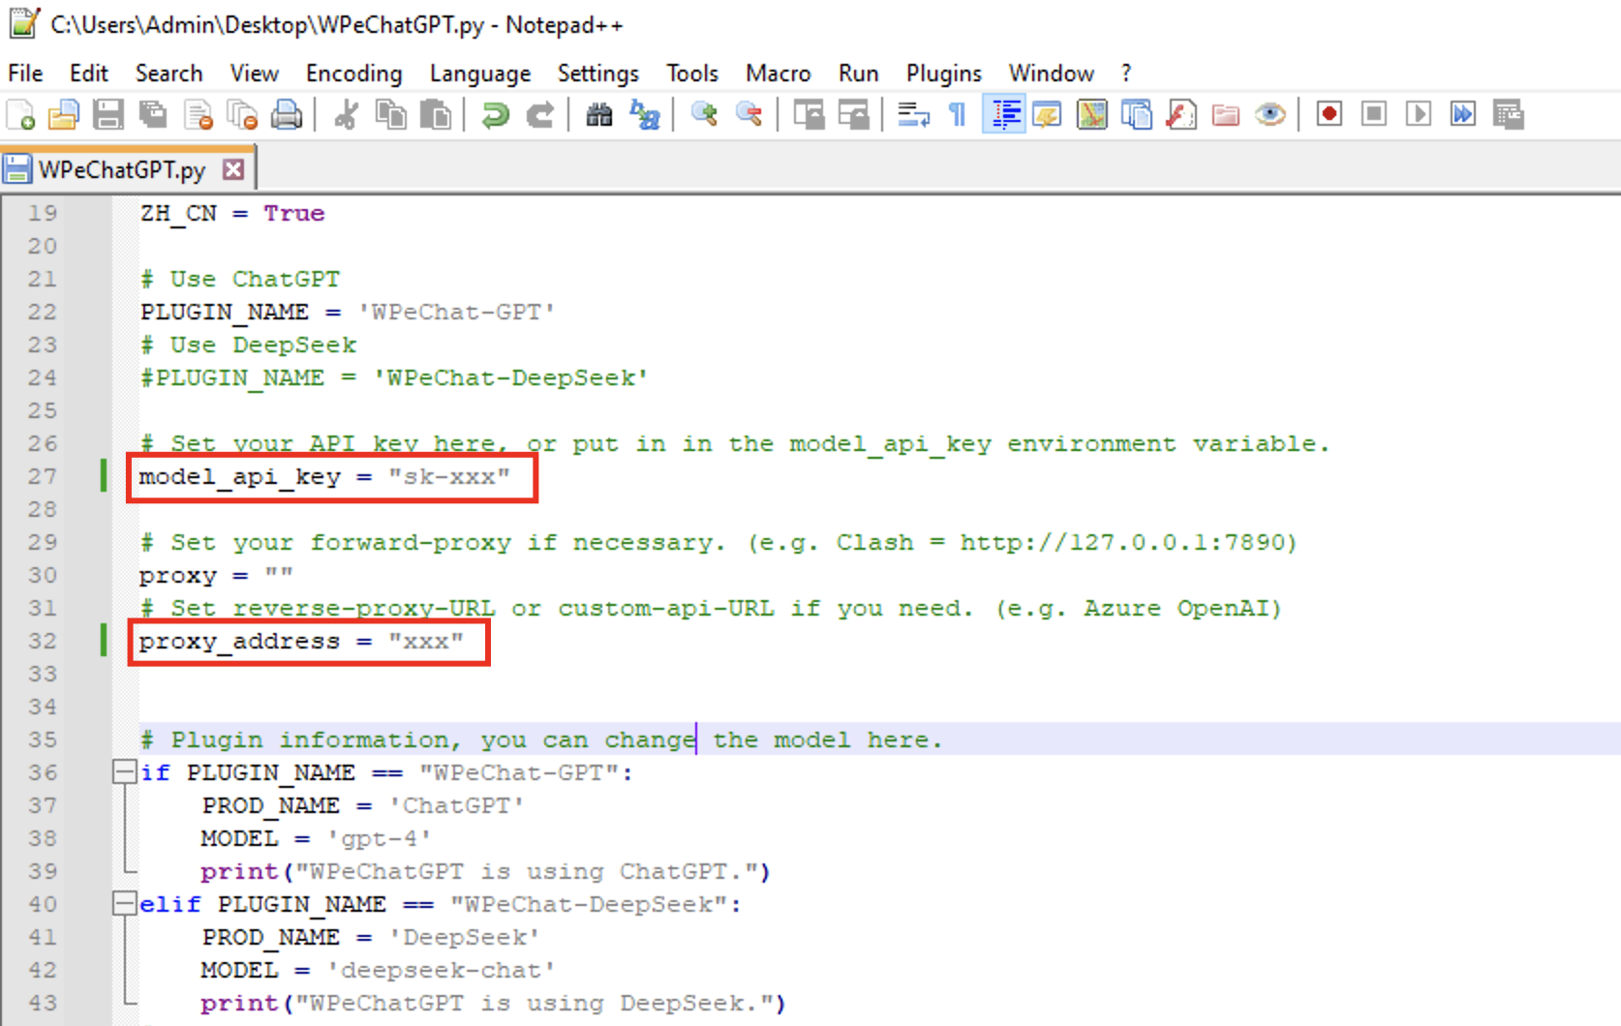This screenshot has width=1621, height=1026.
Task: Redo the edit via toolbar arrow
Action: click(x=539, y=114)
